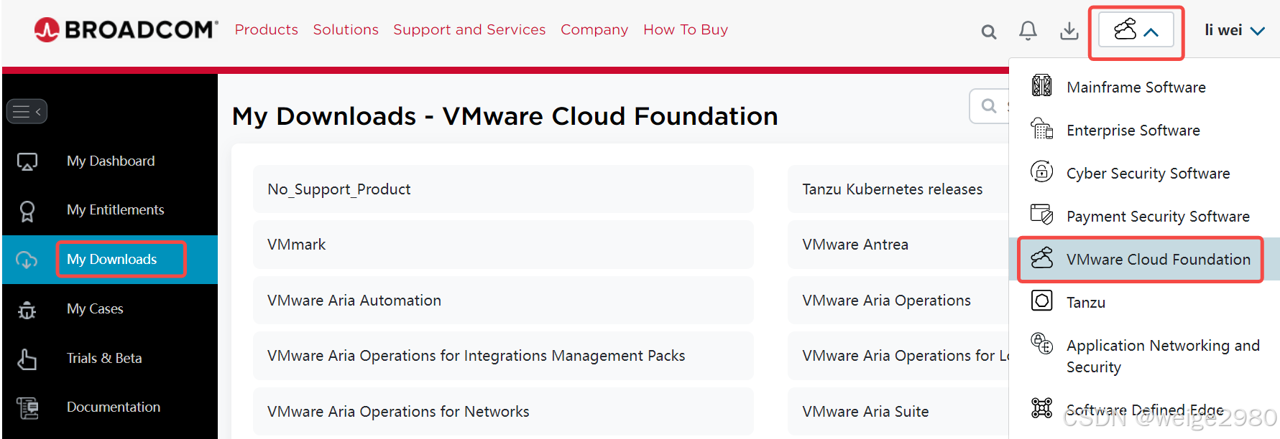Click Application Networking and Security icon
This screenshot has width=1280, height=439.
click(1042, 344)
